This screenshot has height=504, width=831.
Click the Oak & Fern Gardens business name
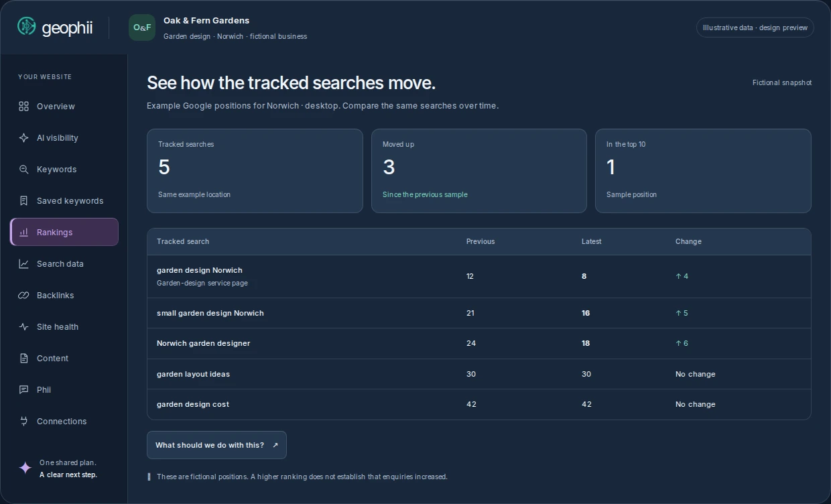click(206, 21)
